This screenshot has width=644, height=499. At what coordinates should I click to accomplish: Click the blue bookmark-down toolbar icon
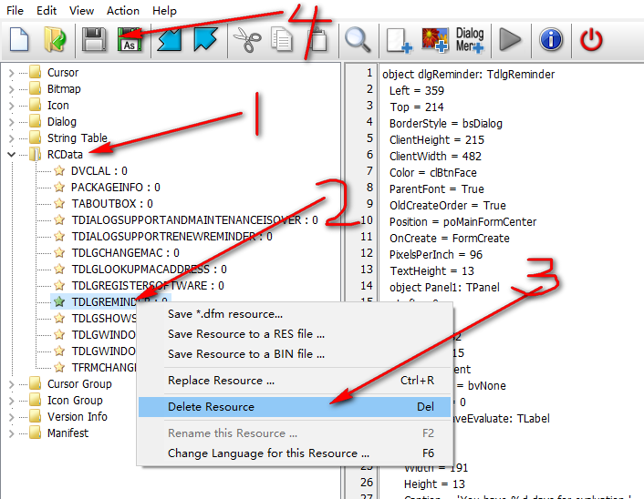[170, 39]
